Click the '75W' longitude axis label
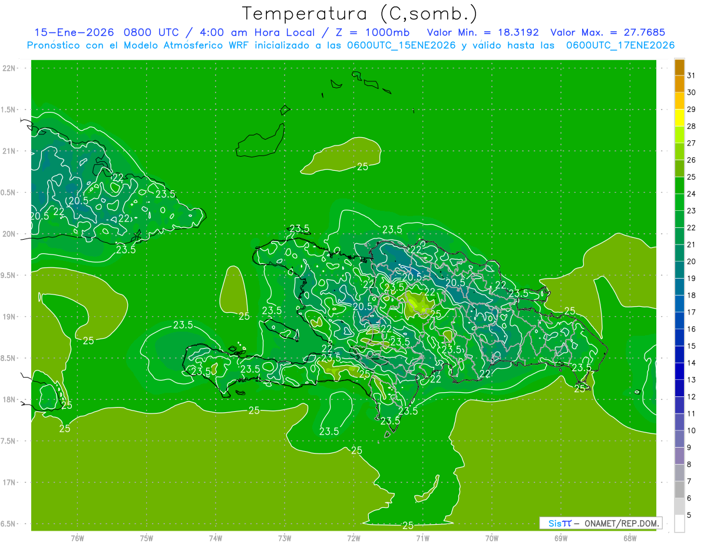Screen dimensions: 707x546 [147, 538]
